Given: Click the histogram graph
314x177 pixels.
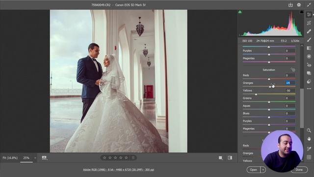Looking at the screenshot, I should (x=270, y=24).
